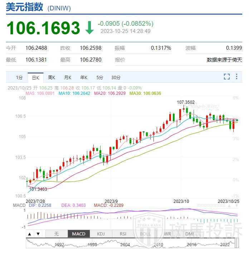Image resolution: width=249 pixels, height=253 pixels.
Task: Click the 107.3502 peak candlestick
Action: tap(186, 110)
